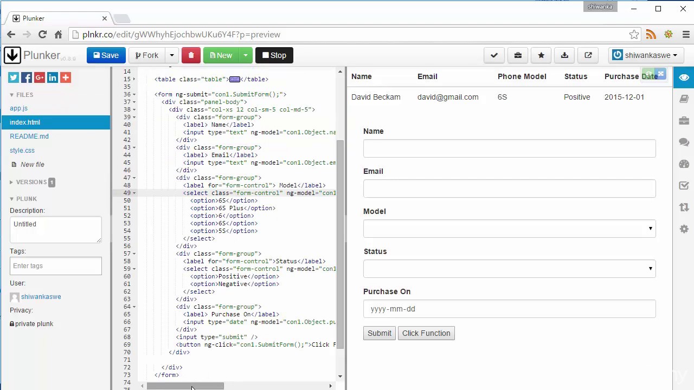Click the checkmark toolbar button
The image size is (694, 390).
[494, 55]
